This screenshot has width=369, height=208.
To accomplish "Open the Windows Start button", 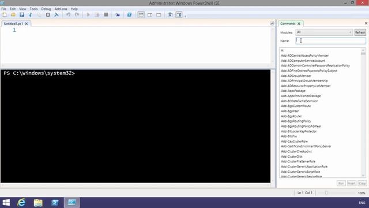I will coord(6,203).
